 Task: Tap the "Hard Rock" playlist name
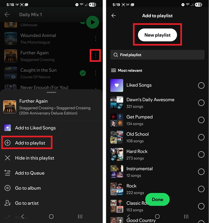click(x=137, y=151)
